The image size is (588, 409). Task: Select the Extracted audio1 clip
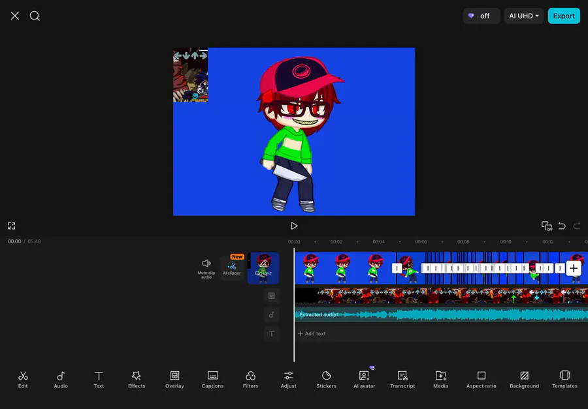(x=442, y=314)
